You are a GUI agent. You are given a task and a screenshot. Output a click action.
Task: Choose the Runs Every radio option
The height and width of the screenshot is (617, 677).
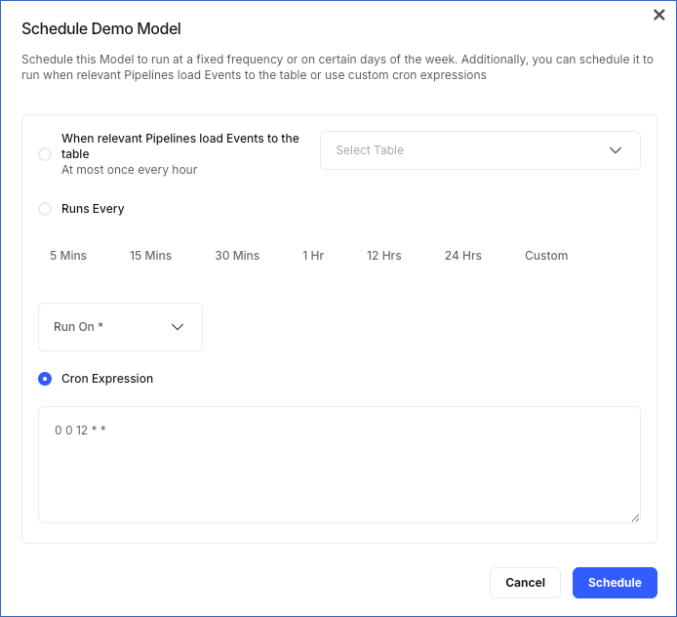(45, 209)
